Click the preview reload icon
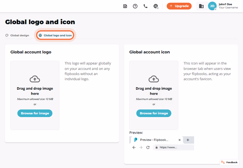Viewport: 243px width, 168px height. coord(148,147)
